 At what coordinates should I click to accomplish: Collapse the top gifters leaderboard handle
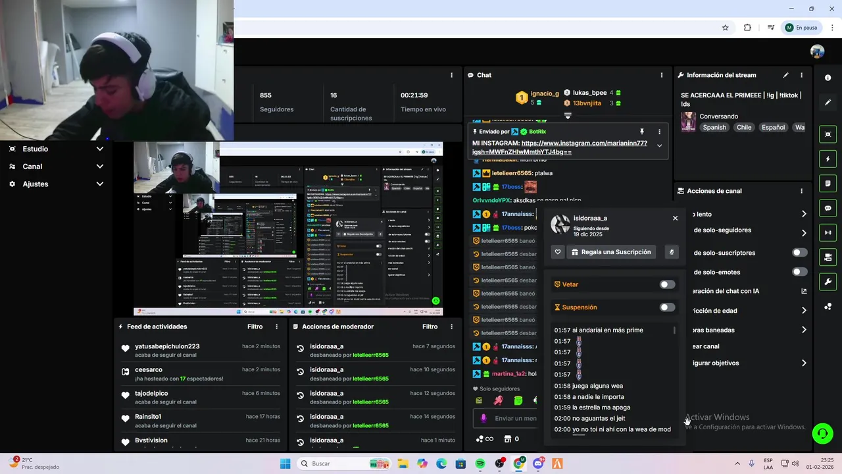click(568, 116)
